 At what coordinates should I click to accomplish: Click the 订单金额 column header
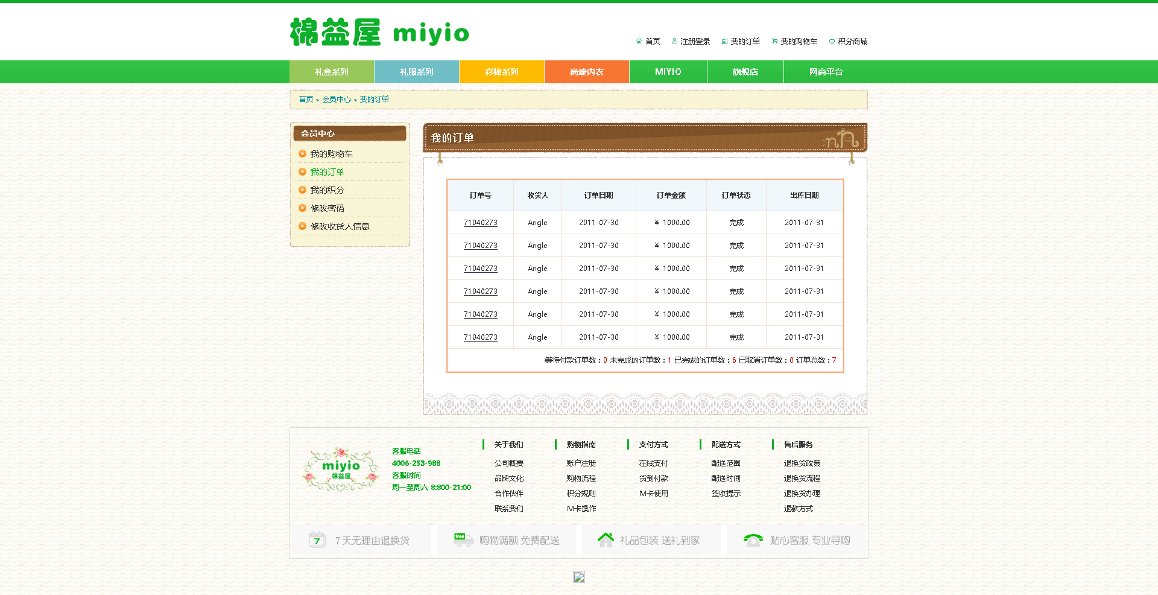click(671, 196)
